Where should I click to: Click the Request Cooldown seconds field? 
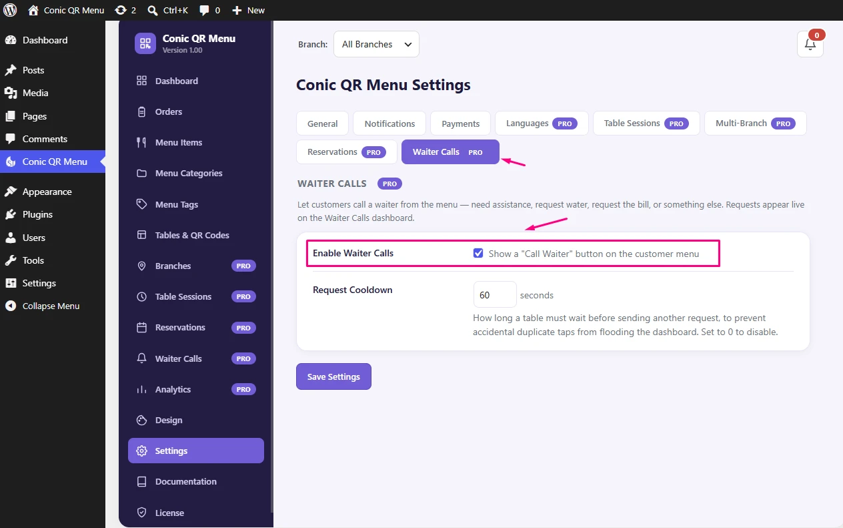[495, 294]
